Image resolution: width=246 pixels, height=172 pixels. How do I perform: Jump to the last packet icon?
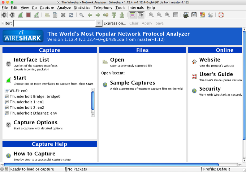pyautogui.click(x=122, y=15)
